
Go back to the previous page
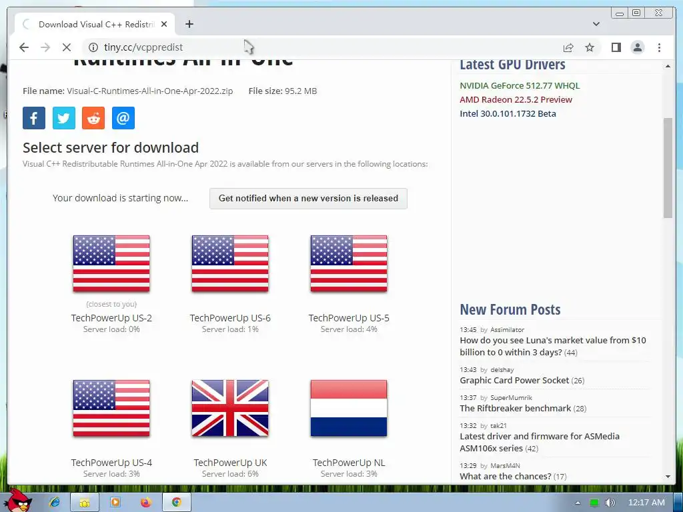(24, 47)
